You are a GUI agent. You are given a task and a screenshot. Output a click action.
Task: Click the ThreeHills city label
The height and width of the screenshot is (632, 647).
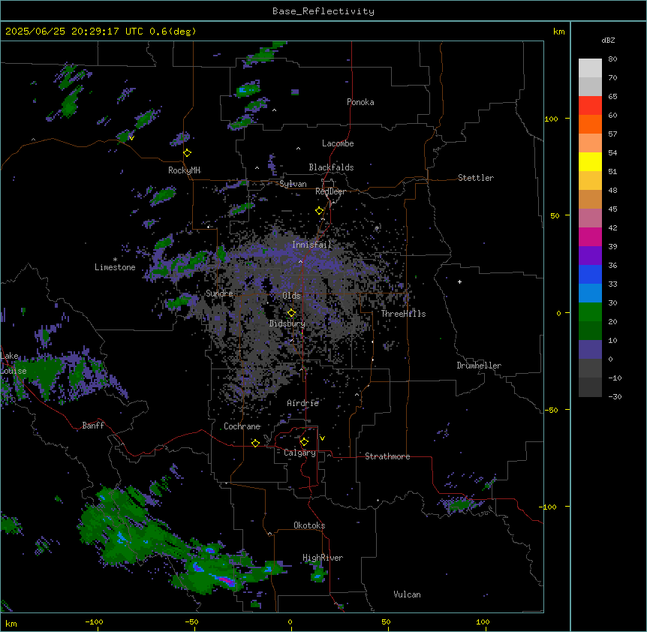tap(403, 314)
